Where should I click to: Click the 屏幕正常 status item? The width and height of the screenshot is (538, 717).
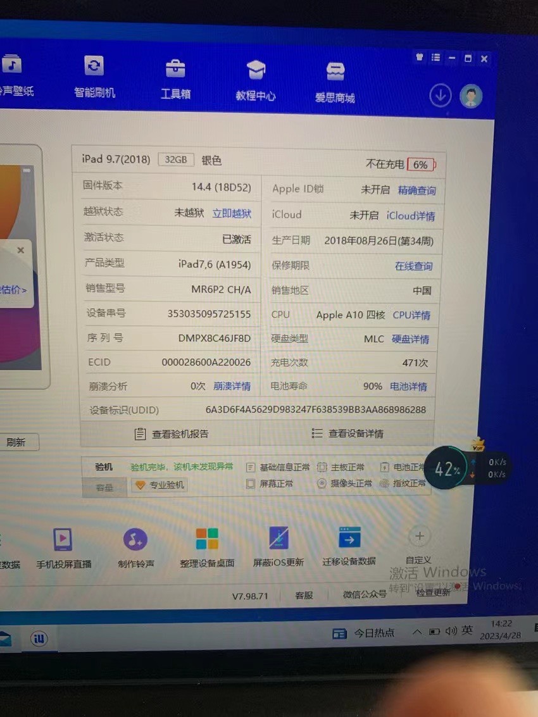[x=270, y=483]
